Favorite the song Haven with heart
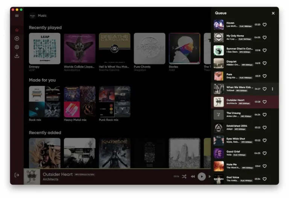The image size is (289, 198). point(265,24)
